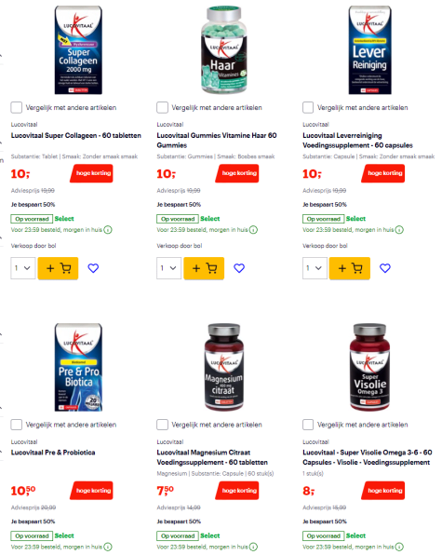Enable compare for Magnesium Citraat
The width and height of the screenshot is (442, 555).
[162, 425]
